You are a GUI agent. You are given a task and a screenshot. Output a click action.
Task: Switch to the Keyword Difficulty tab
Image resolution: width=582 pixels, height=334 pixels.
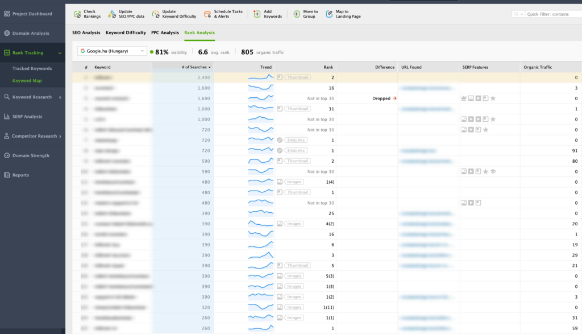click(x=126, y=32)
